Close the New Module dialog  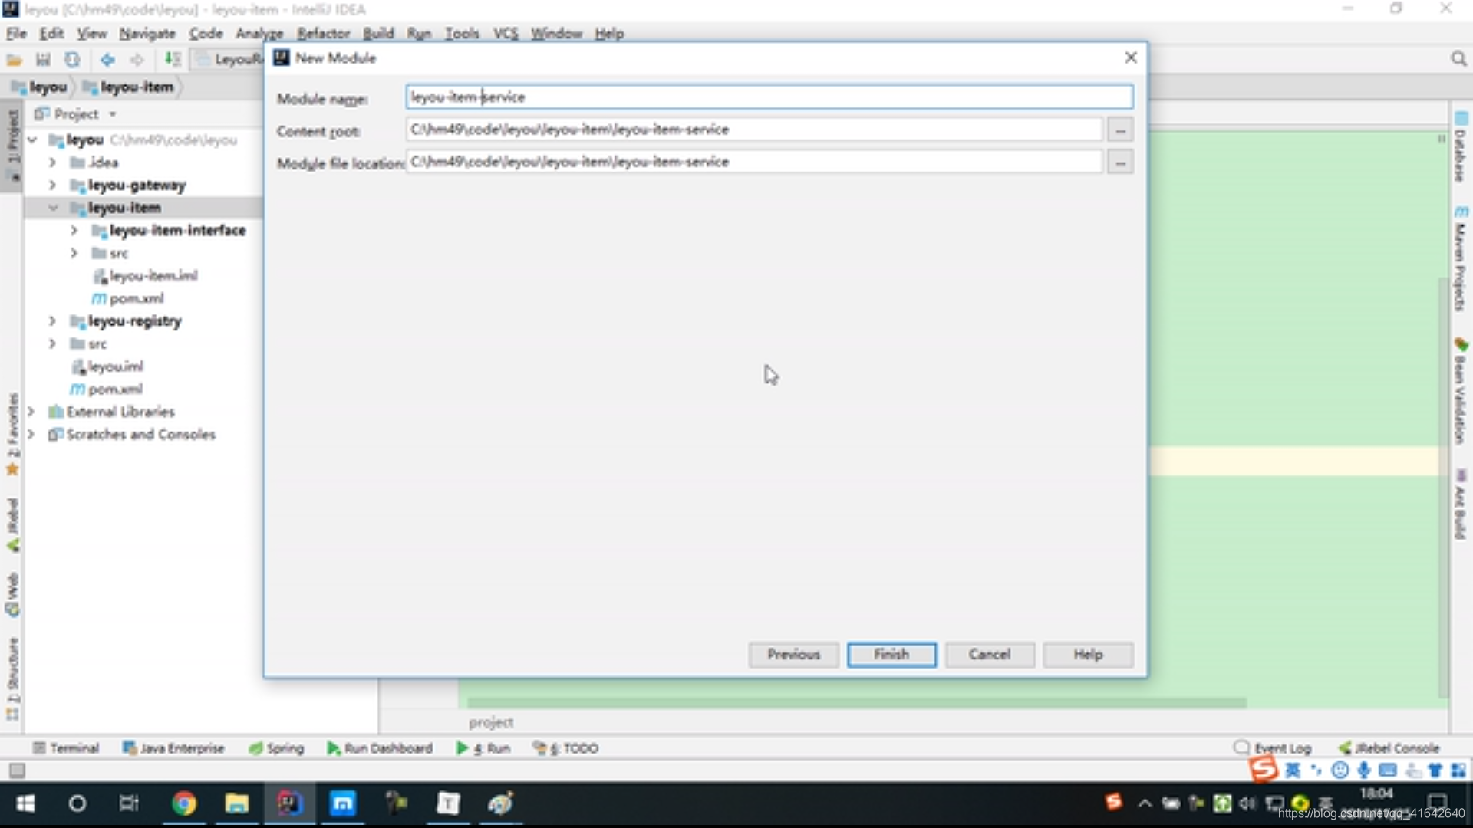[1130, 58]
